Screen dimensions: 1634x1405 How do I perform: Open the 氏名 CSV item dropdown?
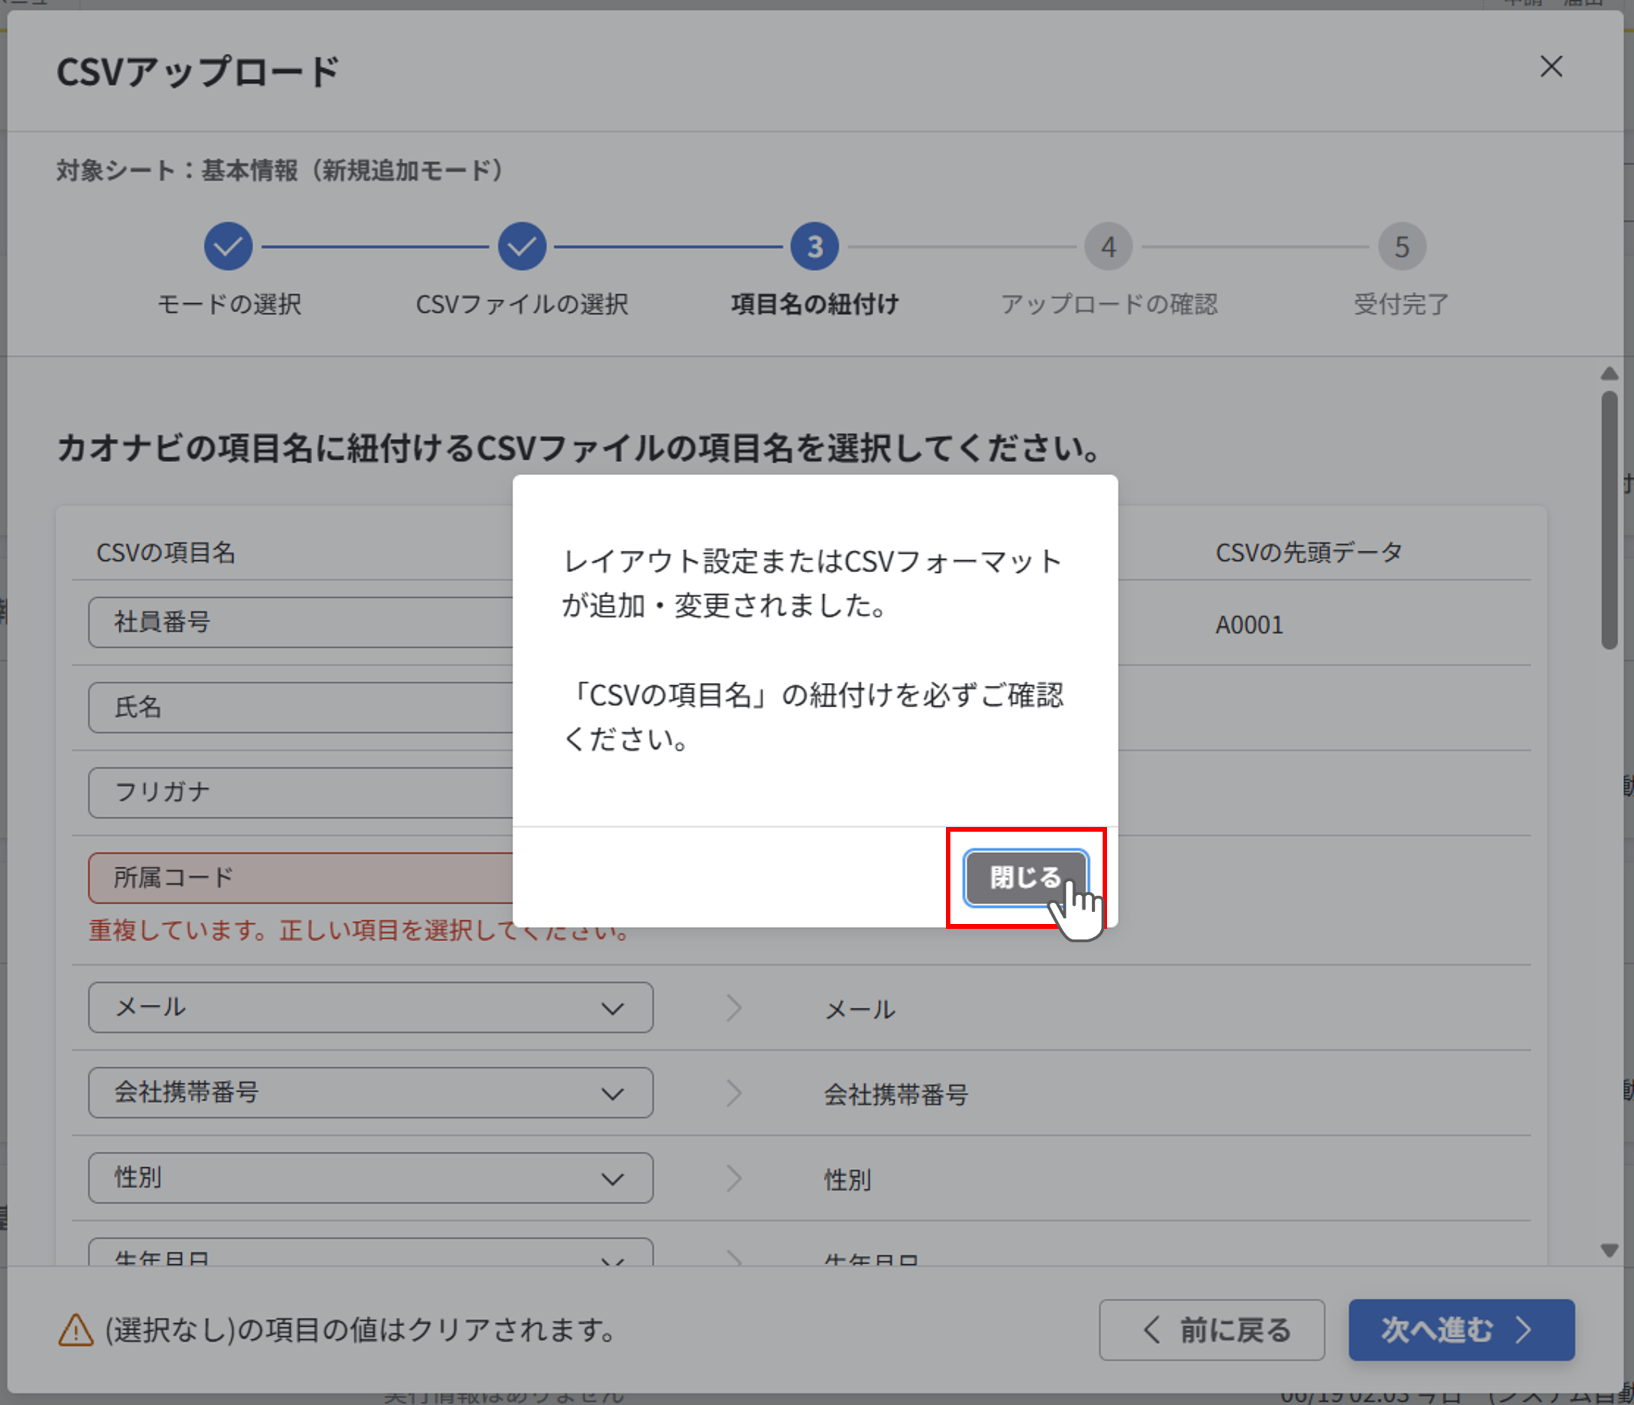(300, 707)
